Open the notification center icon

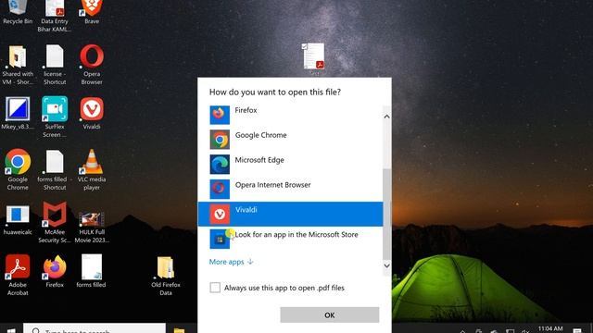(x=577, y=330)
